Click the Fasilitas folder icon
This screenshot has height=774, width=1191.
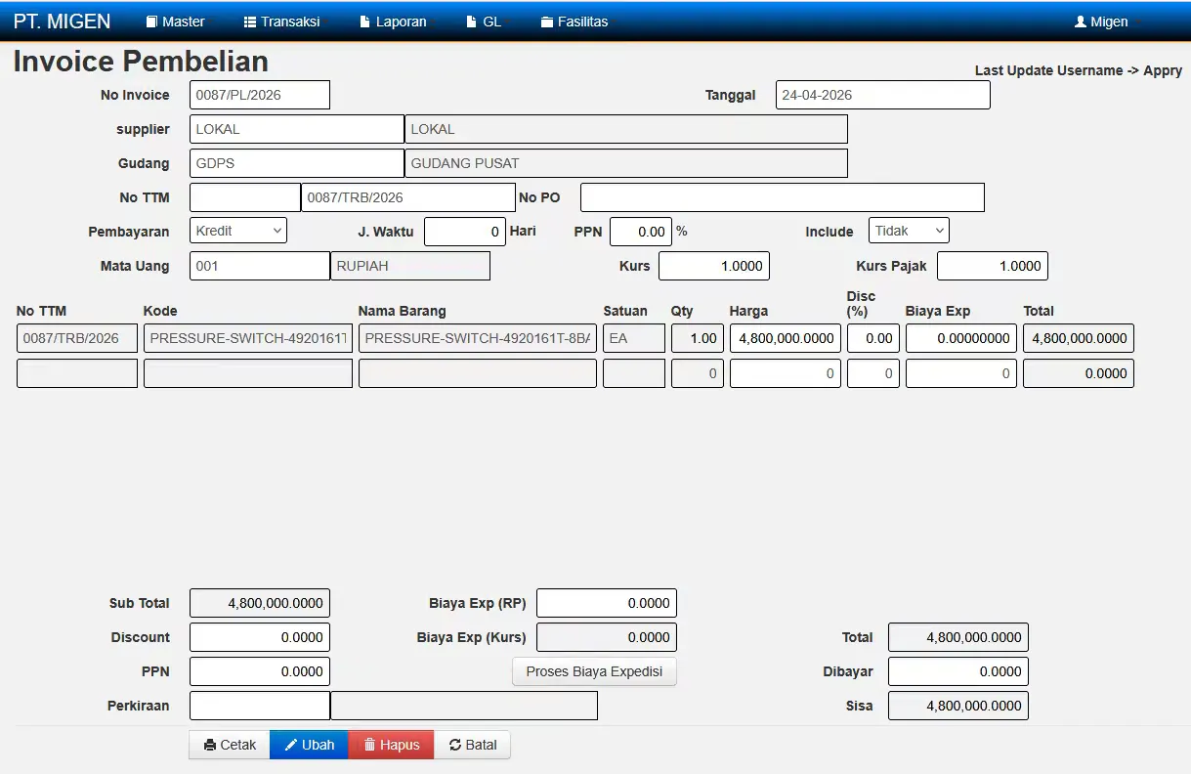547,21
